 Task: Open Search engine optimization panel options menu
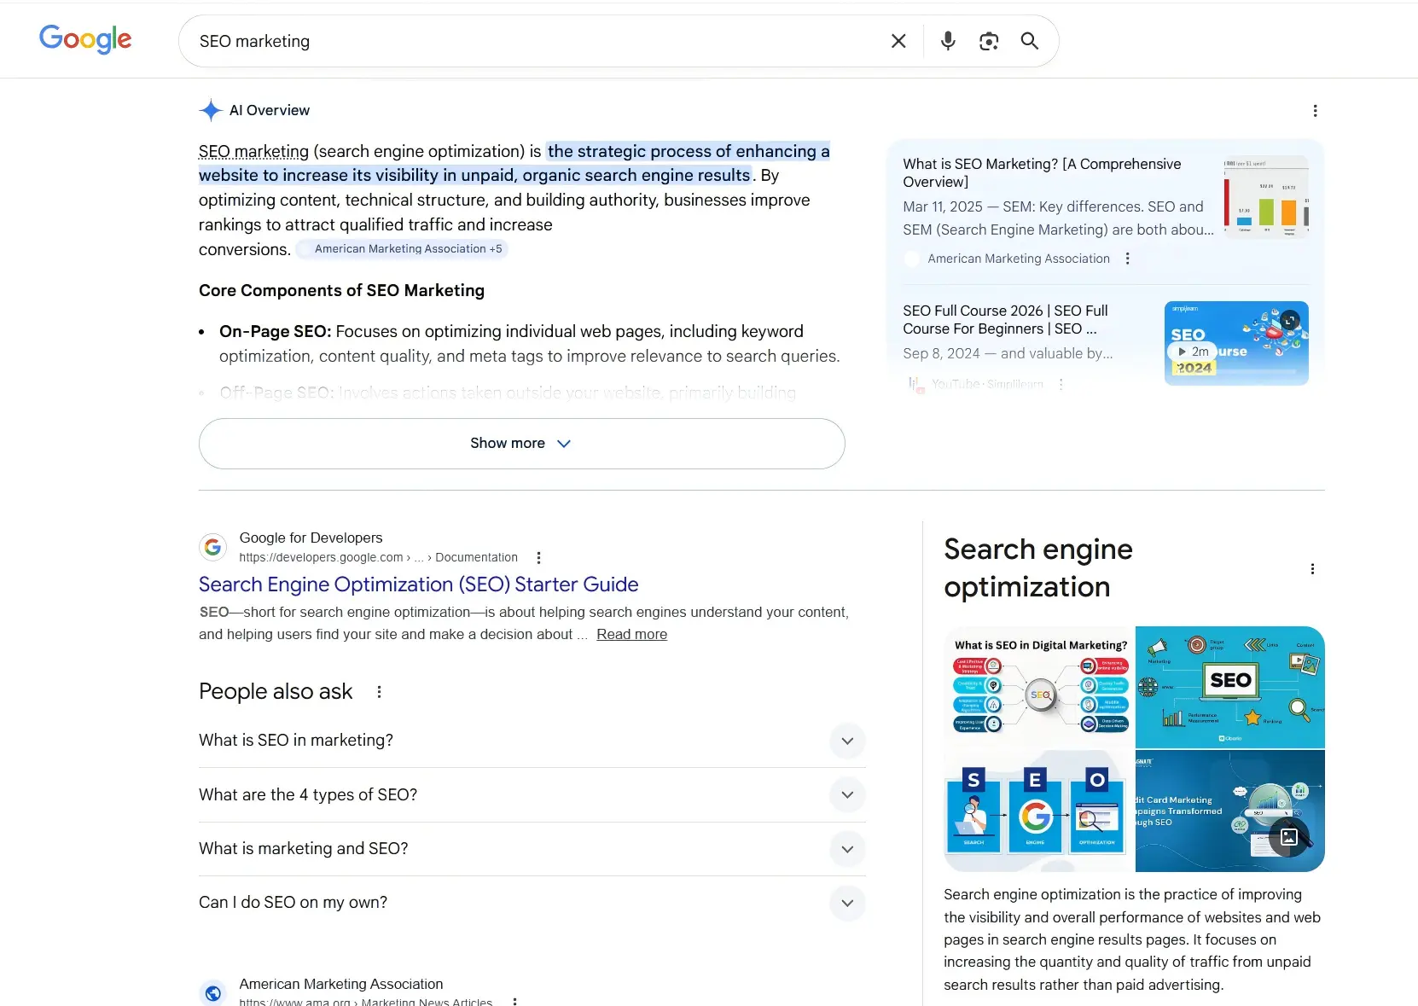(x=1312, y=569)
